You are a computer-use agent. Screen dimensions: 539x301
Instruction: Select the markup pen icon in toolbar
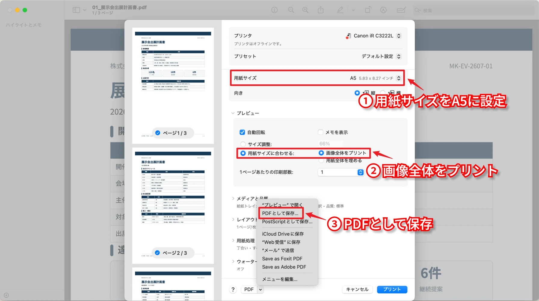(340, 10)
